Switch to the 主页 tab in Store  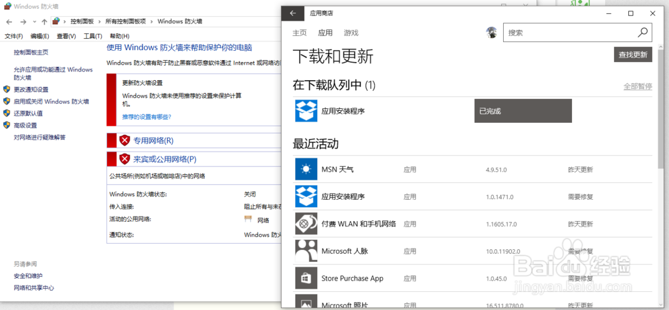click(x=300, y=33)
